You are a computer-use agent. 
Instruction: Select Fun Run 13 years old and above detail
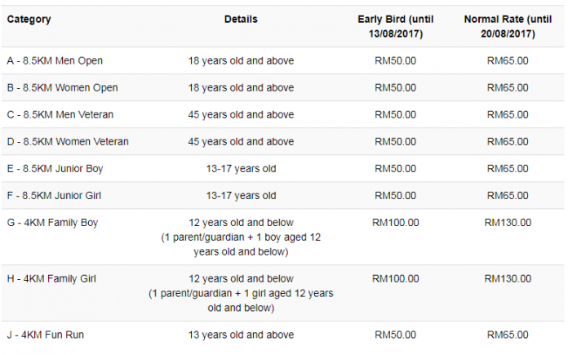pyautogui.click(x=241, y=335)
